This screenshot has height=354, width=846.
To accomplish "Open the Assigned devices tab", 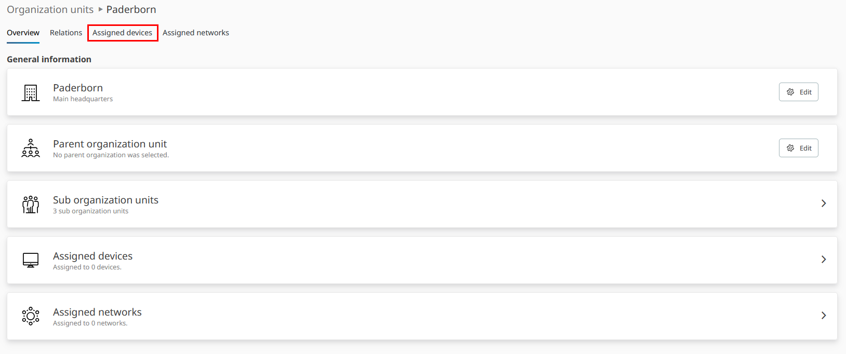I will point(123,33).
